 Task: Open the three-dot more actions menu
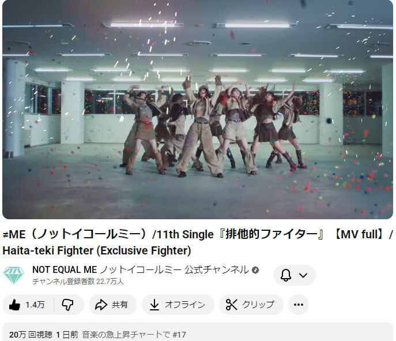pos(298,305)
